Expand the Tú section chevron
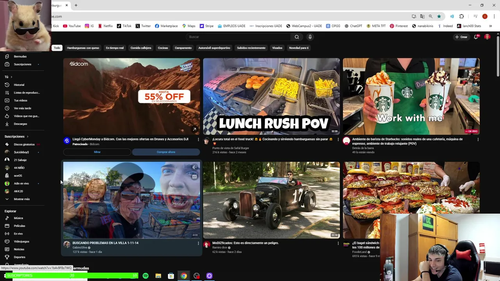Viewport: 500px width, 281px height. point(11,77)
